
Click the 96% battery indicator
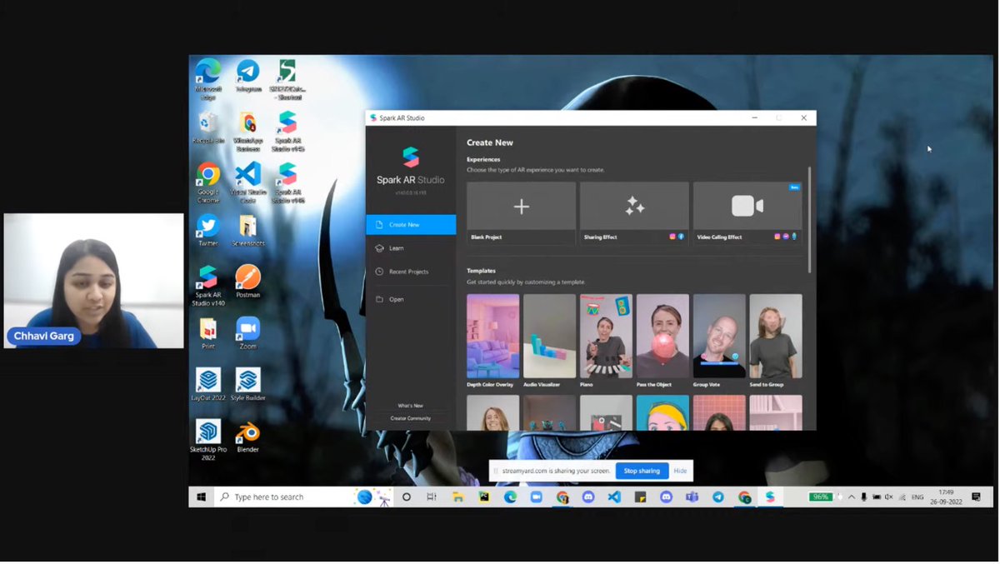pyautogui.click(x=822, y=497)
